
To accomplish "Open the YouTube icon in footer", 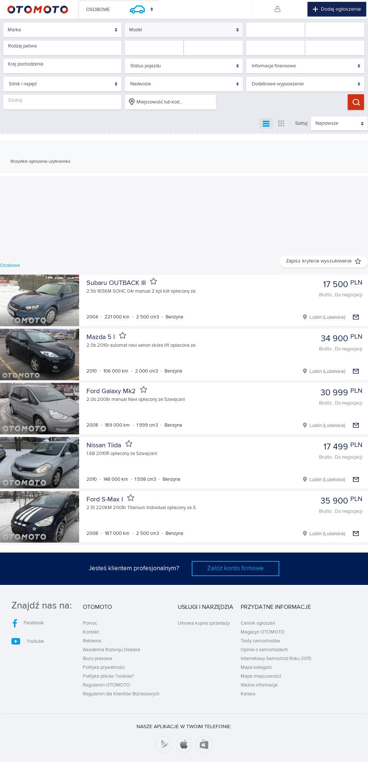I will [16, 641].
